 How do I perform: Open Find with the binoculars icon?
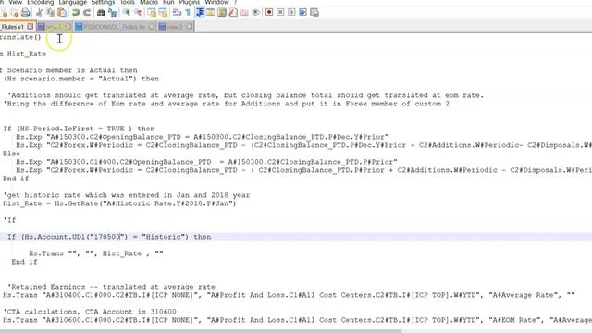pos(101,12)
